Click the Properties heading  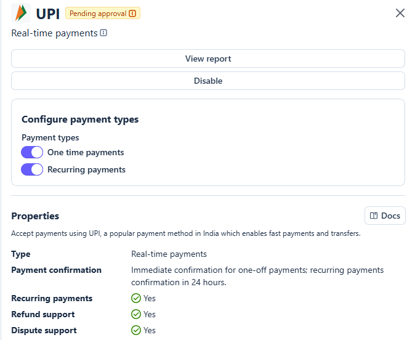coord(35,216)
